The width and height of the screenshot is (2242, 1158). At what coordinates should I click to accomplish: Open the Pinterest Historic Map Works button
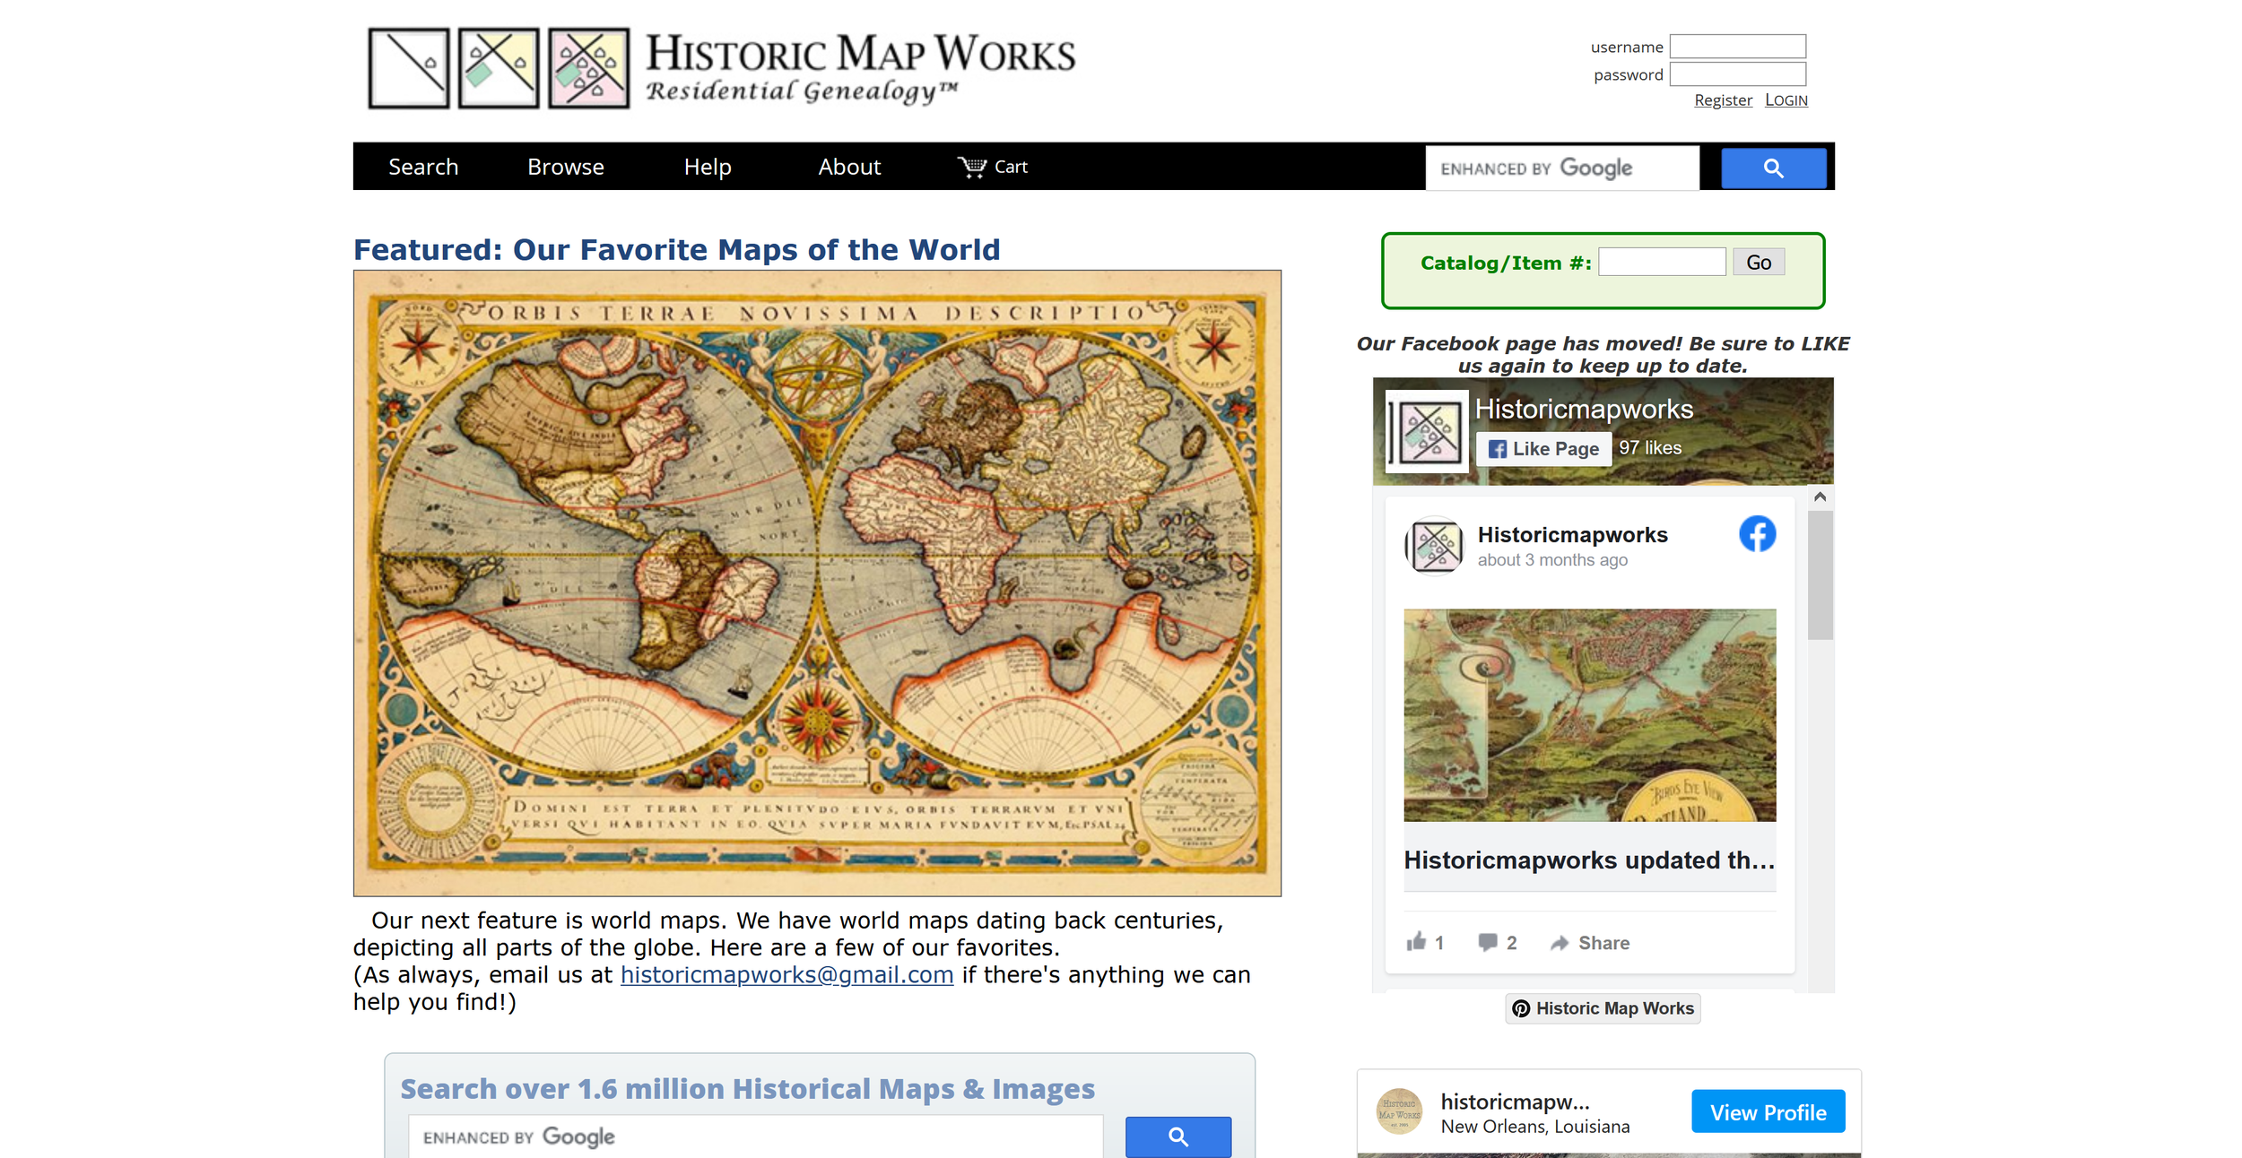[1603, 1008]
